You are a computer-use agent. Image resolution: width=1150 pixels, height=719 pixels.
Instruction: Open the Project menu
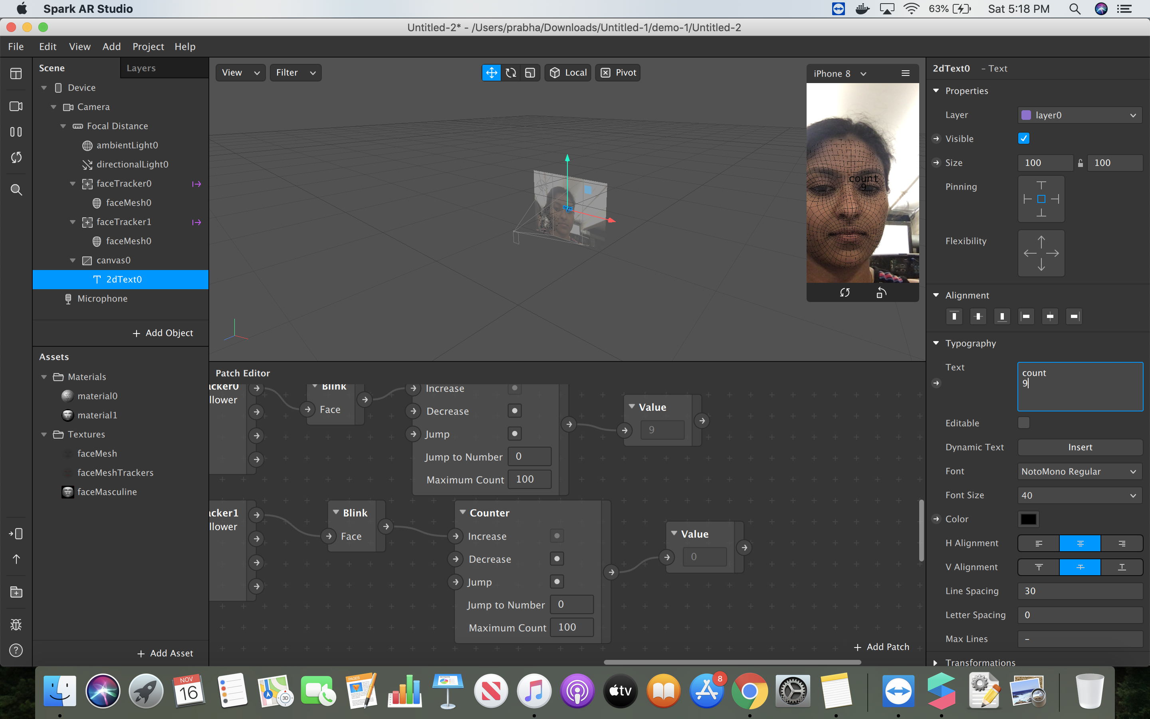(148, 47)
